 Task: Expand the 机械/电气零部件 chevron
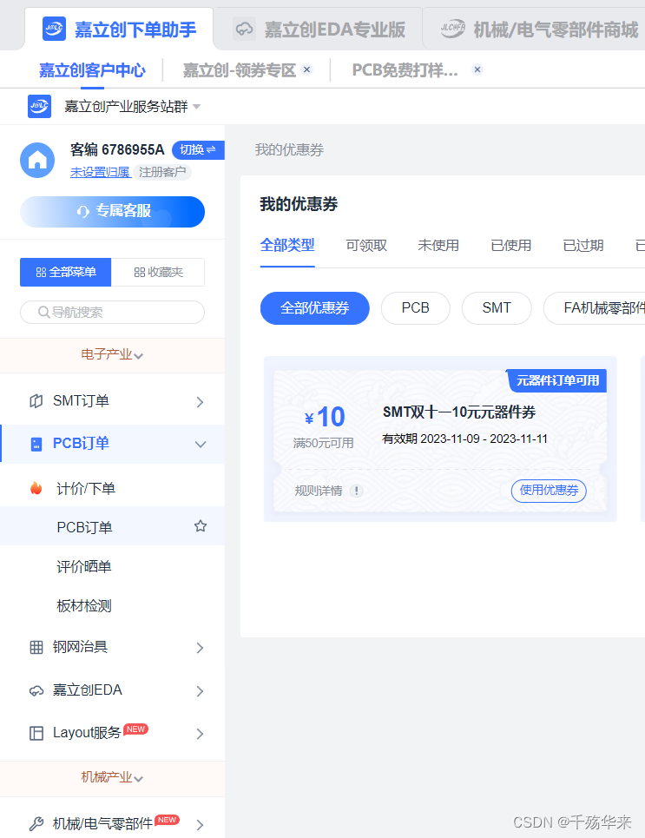[200, 825]
